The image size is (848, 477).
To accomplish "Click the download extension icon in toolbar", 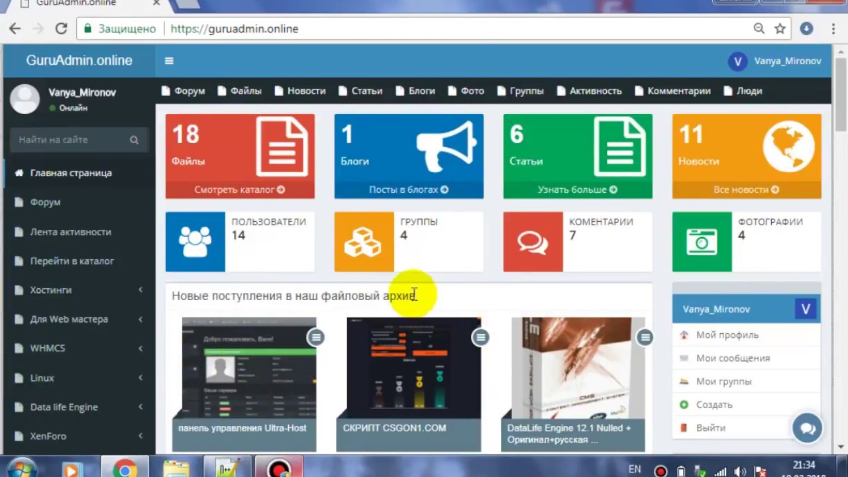I will [x=806, y=28].
